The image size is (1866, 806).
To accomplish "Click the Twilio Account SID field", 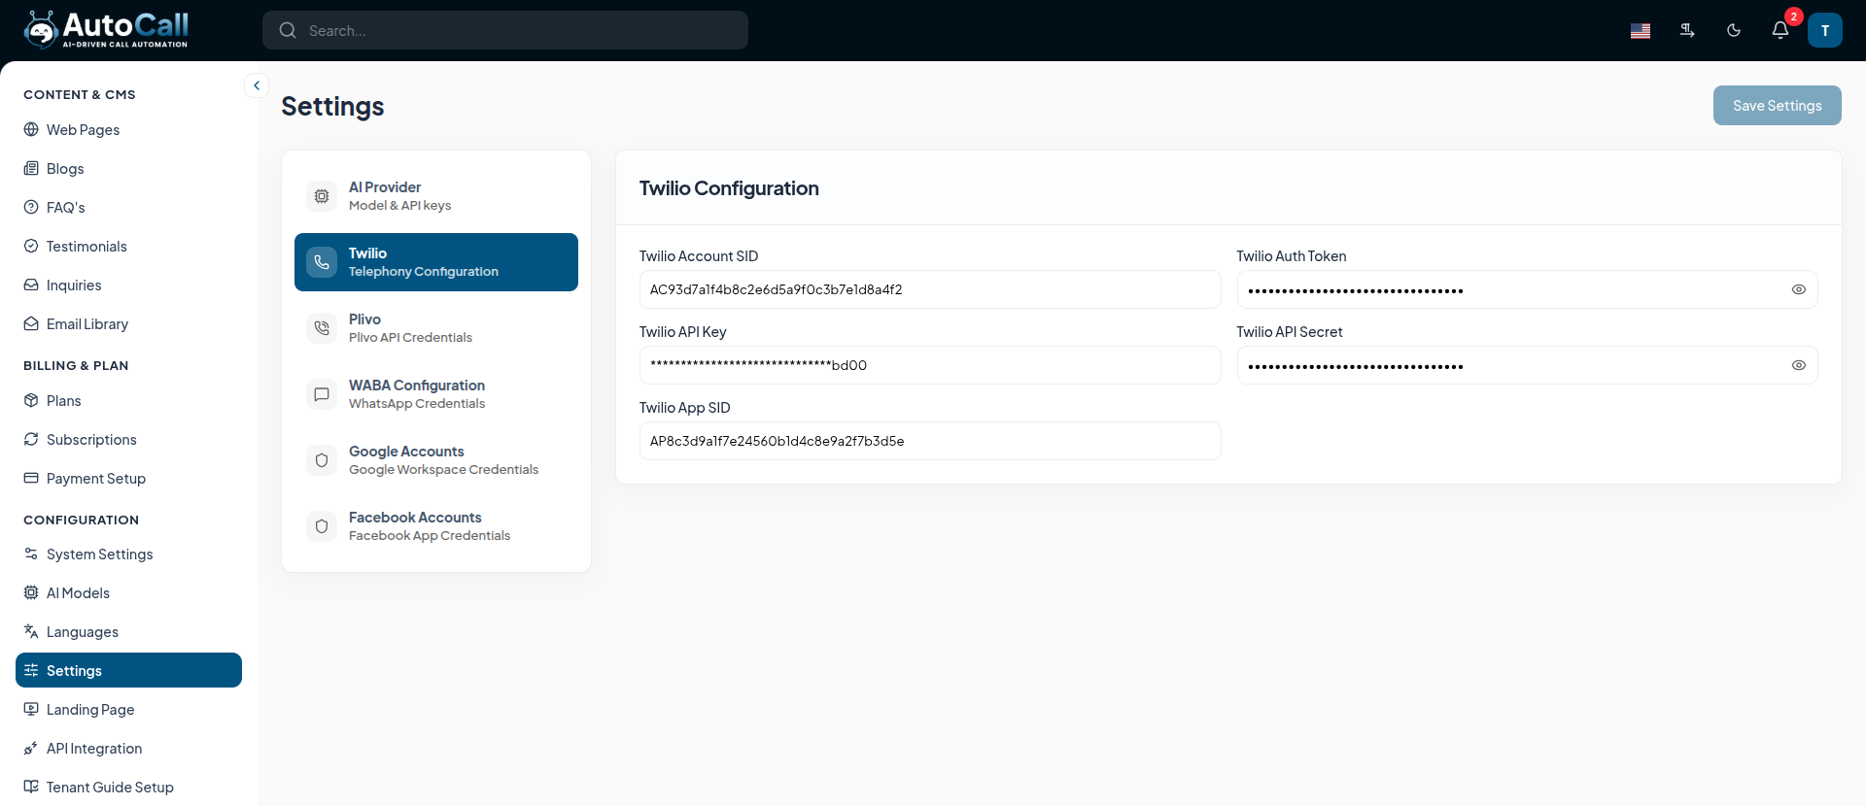I will (930, 289).
